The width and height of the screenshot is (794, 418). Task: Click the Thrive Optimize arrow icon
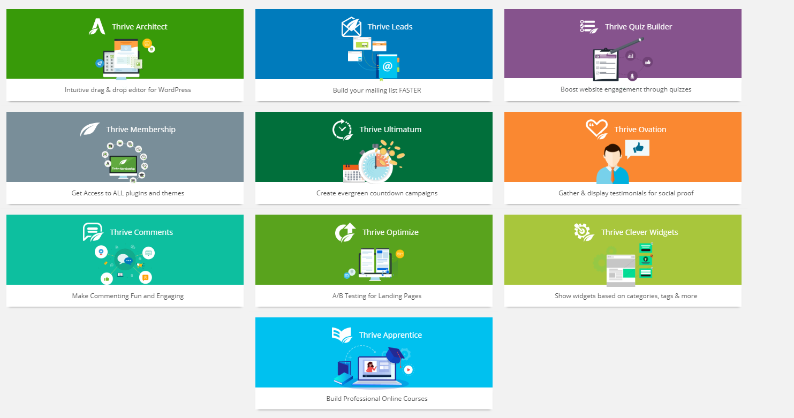[x=345, y=232]
